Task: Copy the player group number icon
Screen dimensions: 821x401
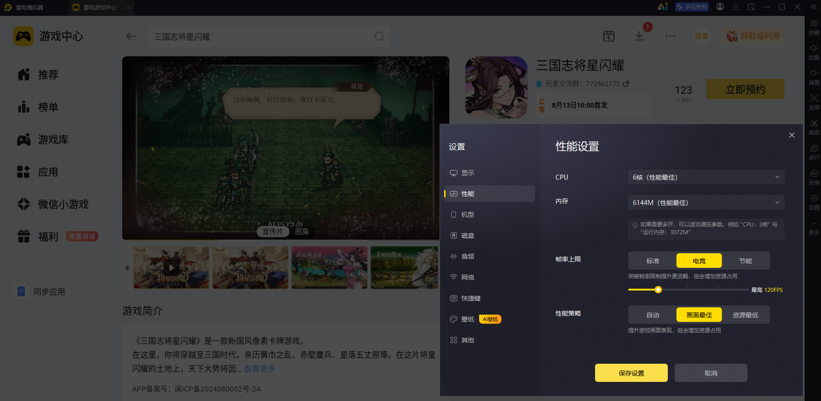Action: [x=626, y=84]
